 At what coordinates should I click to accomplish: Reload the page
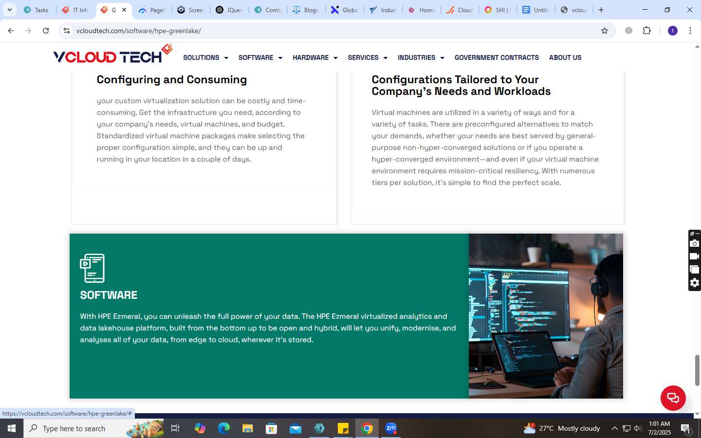(x=46, y=31)
